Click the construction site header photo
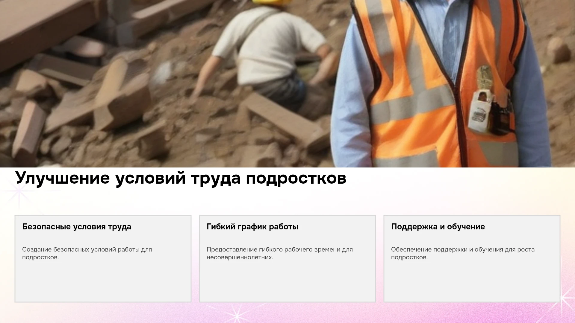 pos(287,84)
